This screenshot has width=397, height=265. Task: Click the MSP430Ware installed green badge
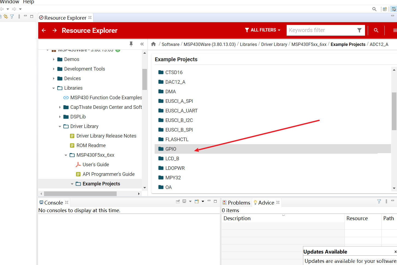coord(118,50)
